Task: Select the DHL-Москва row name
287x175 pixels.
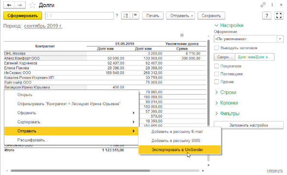Action: tap(15, 54)
